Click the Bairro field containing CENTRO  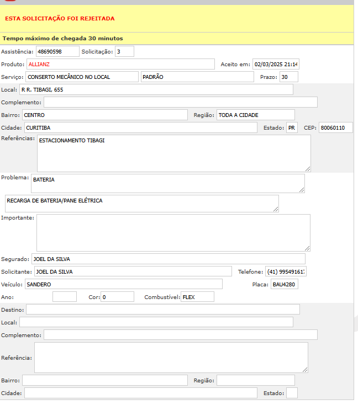point(105,115)
